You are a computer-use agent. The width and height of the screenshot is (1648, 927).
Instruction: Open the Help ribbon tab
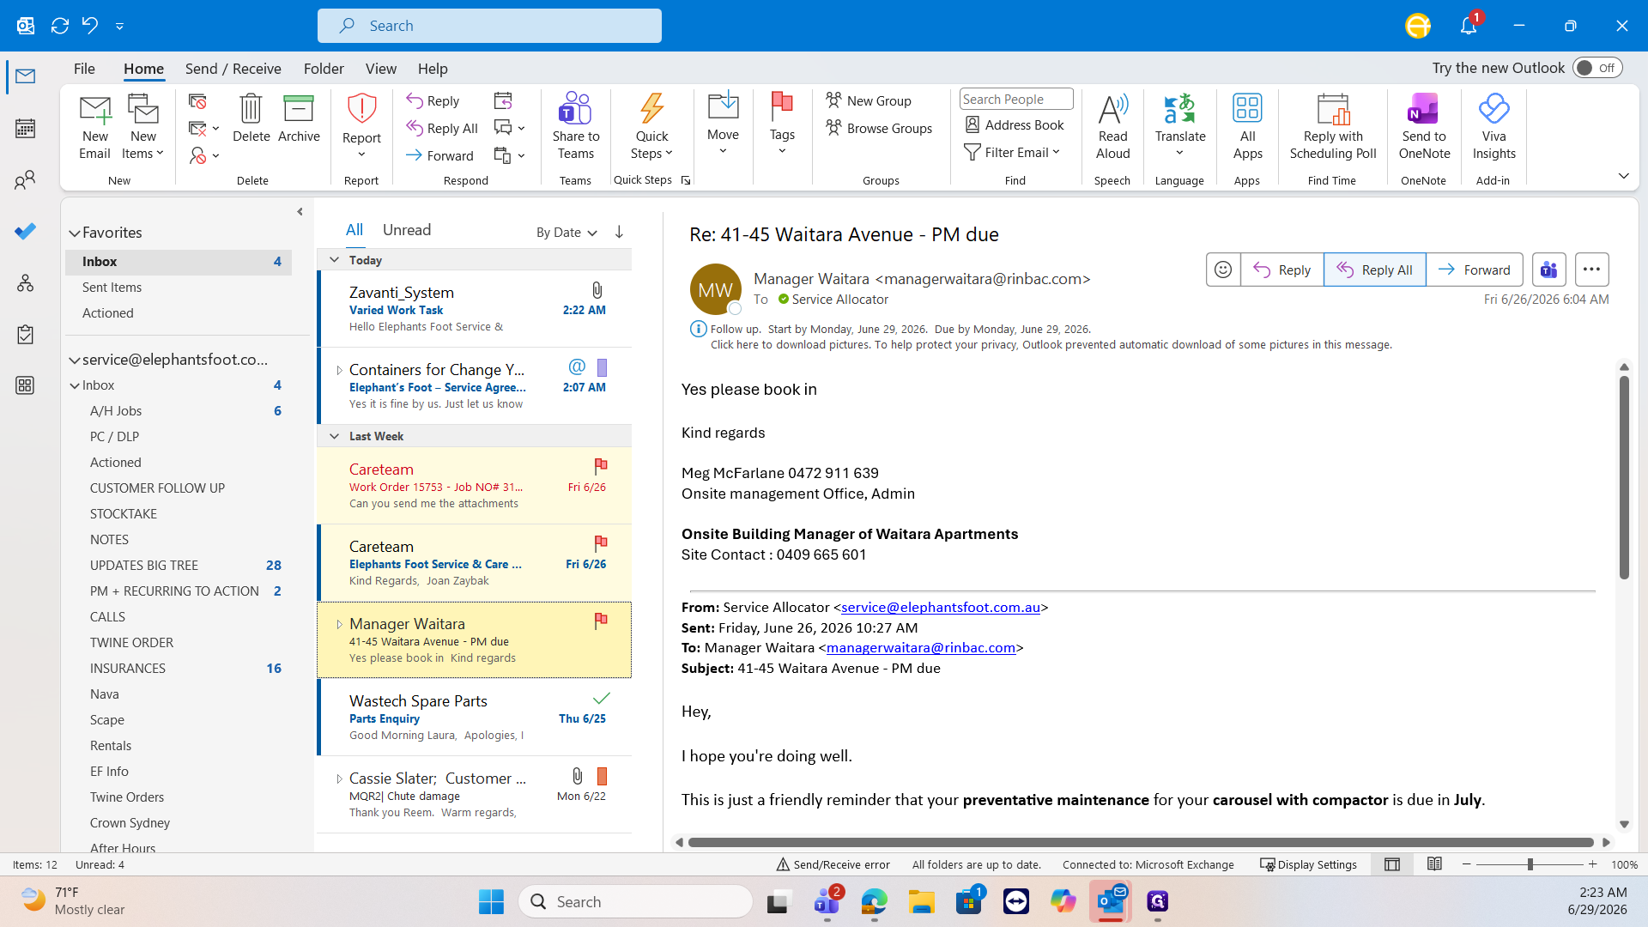coord(433,69)
